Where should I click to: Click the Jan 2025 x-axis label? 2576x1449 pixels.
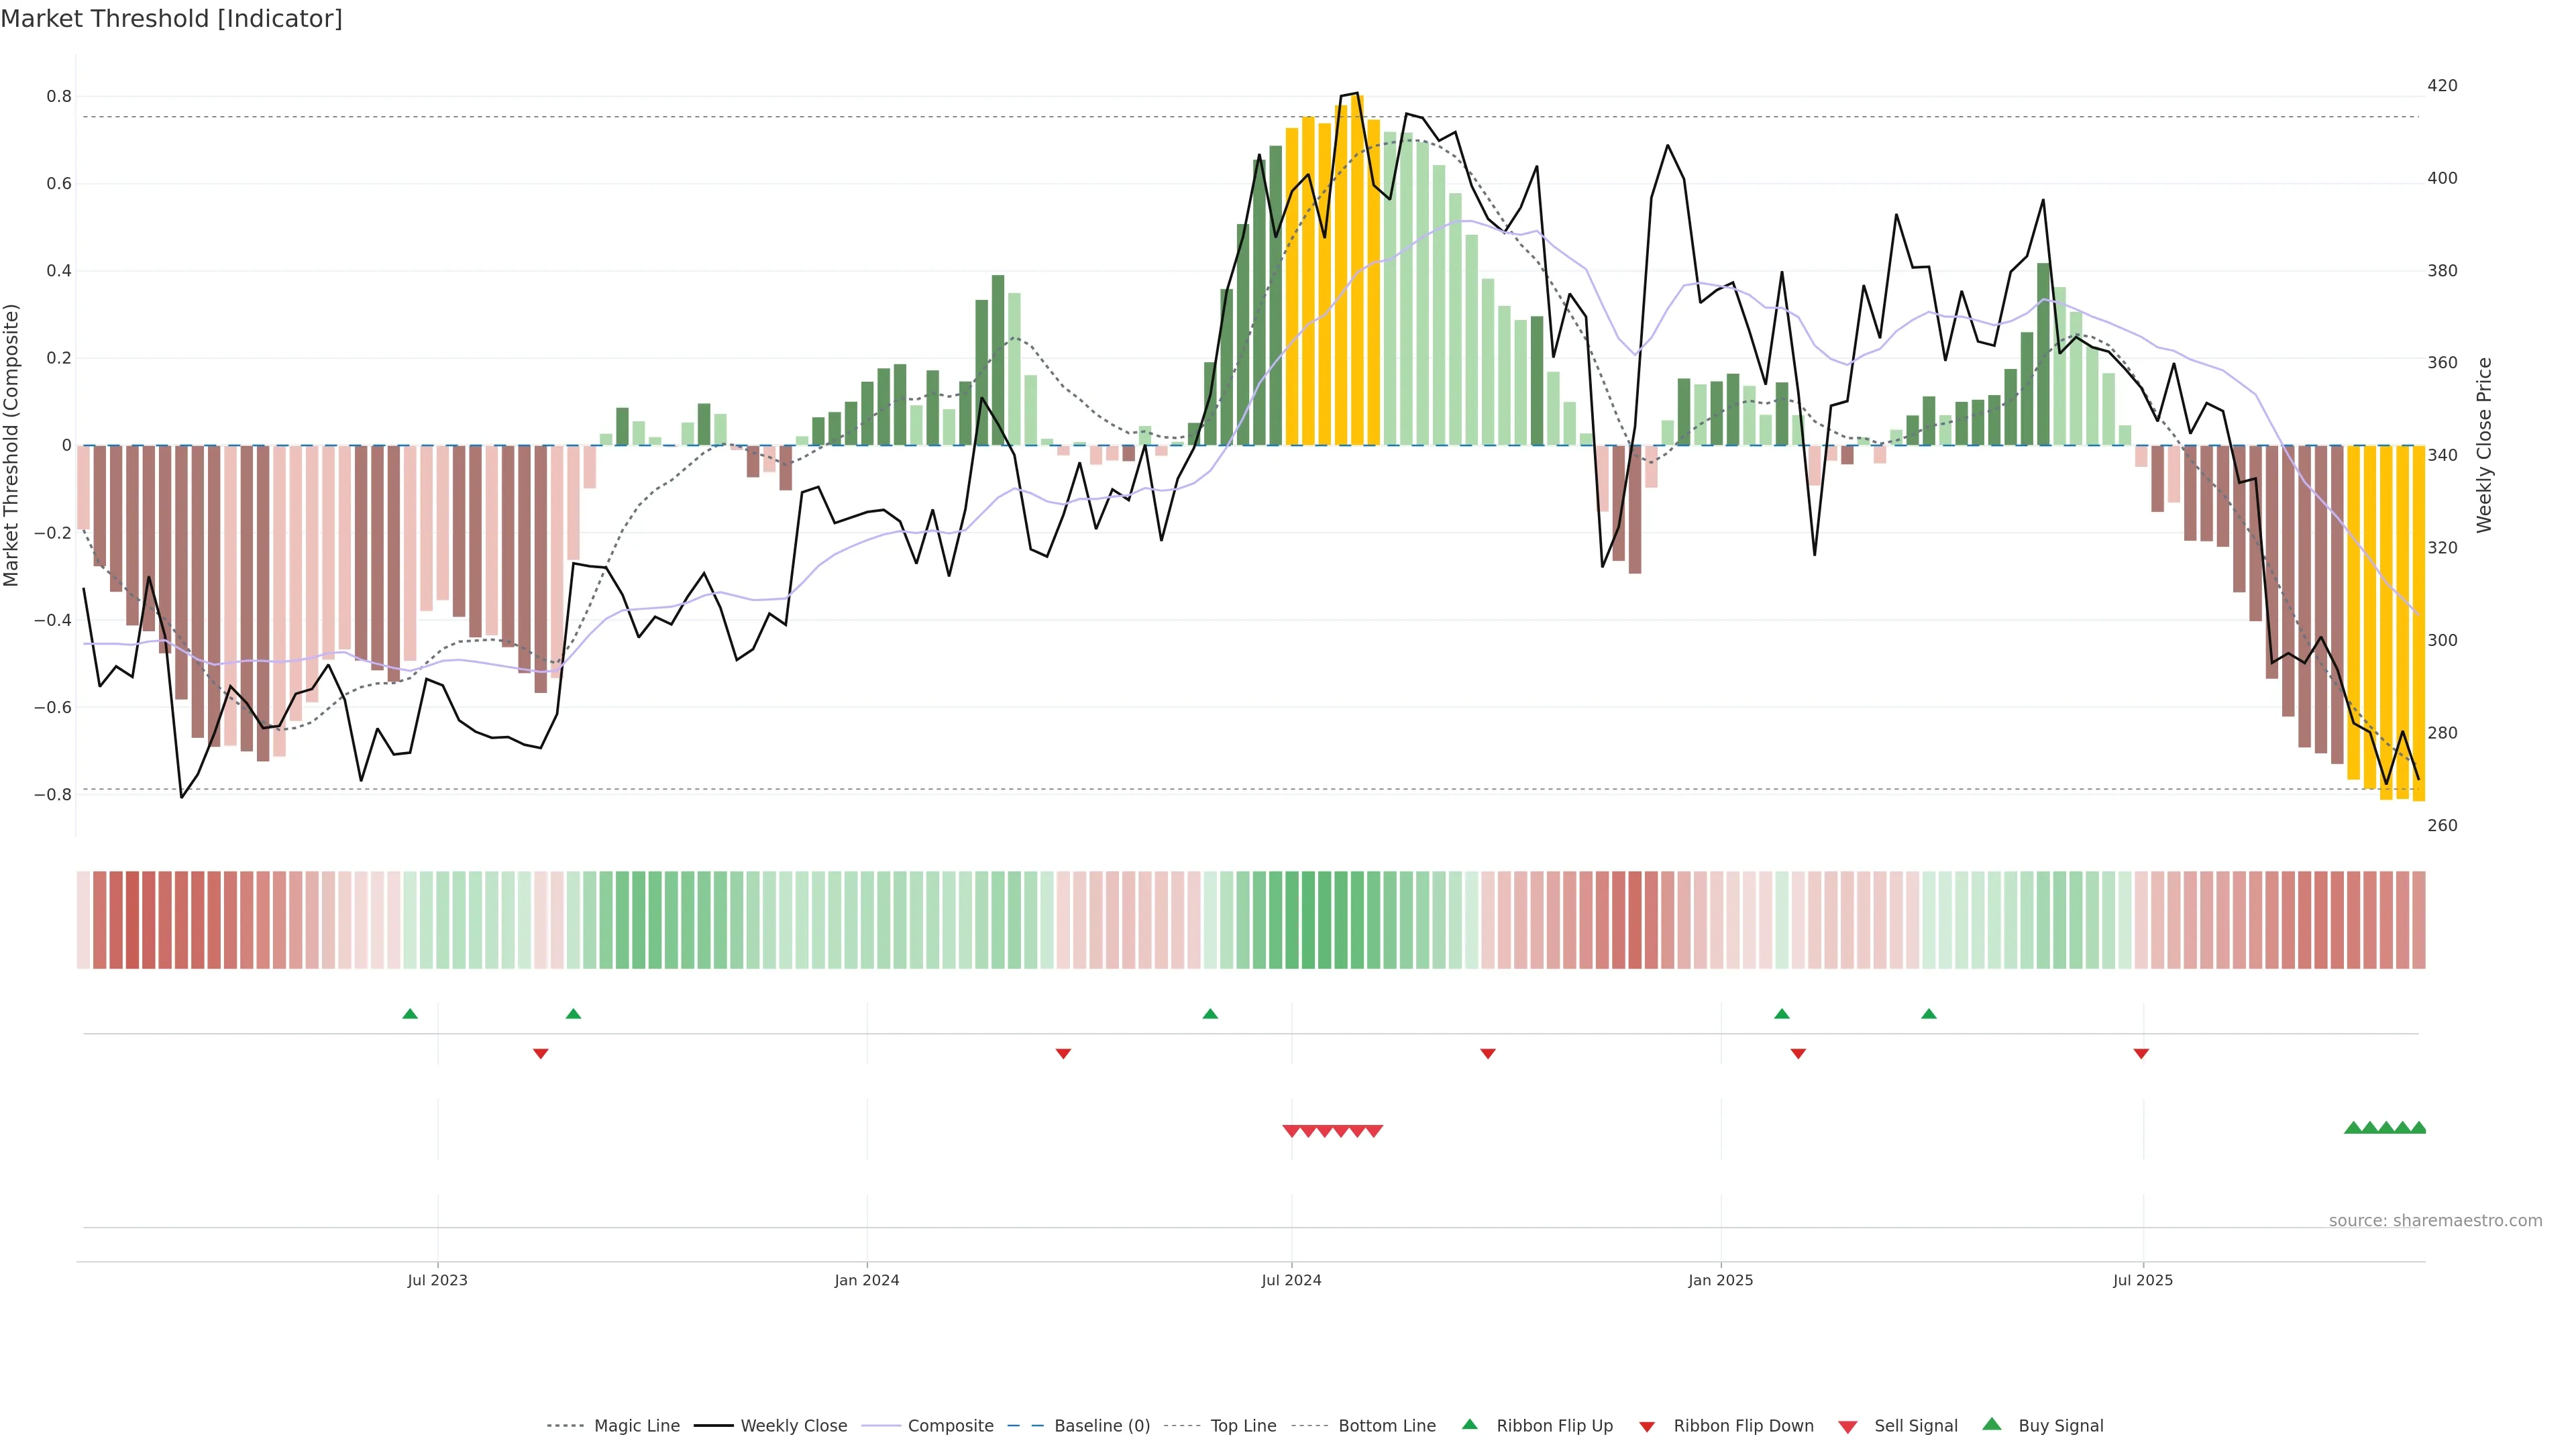point(1720,1280)
